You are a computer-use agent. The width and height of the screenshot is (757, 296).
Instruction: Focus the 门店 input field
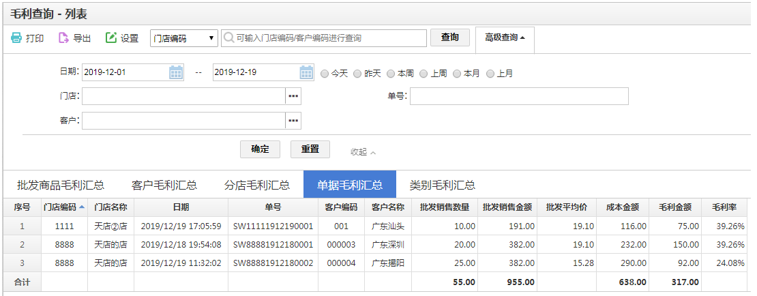coord(184,96)
